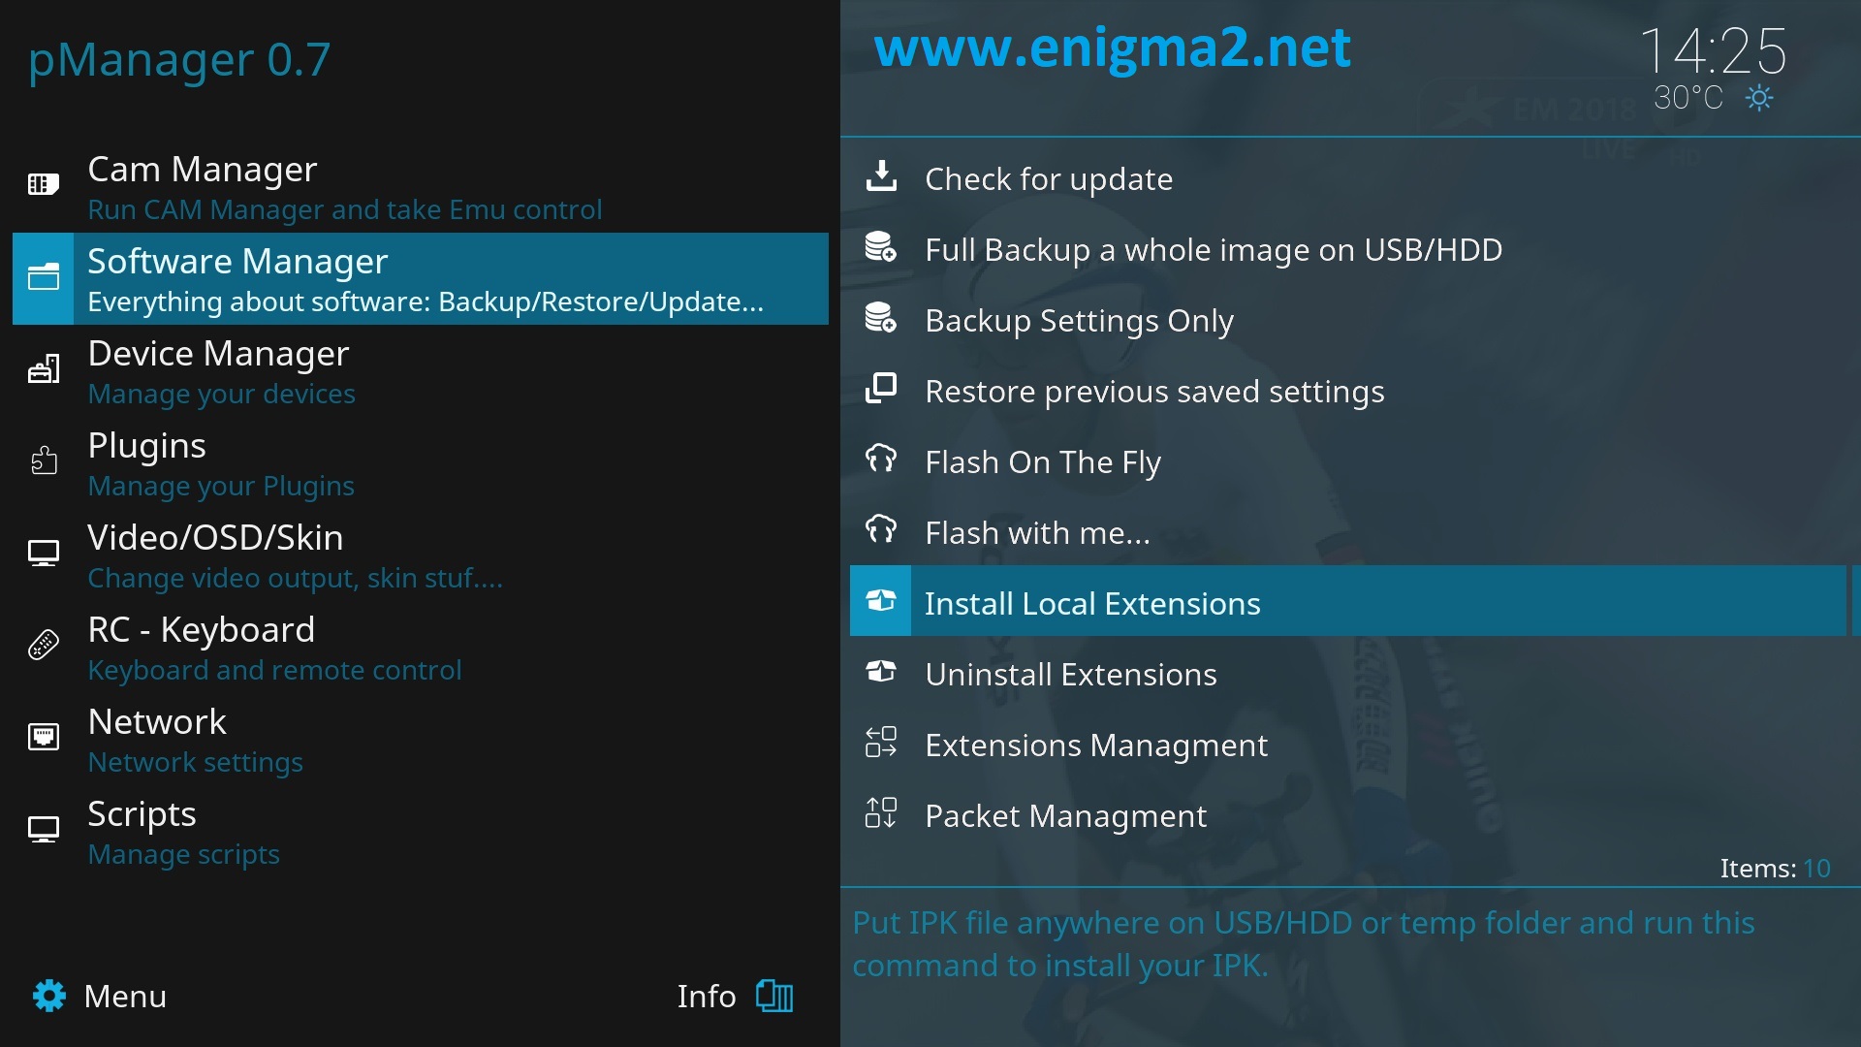Click the Plugins puzzle icon
Viewport: 1861px width, 1047px height.
pyautogui.click(x=44, y=460)
